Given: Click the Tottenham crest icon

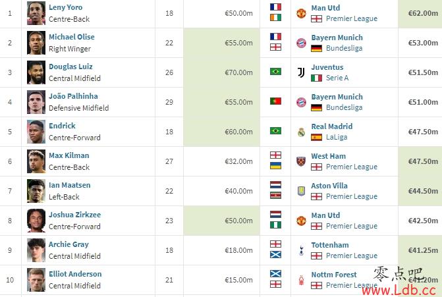Looking at the screenshot, I should (x=301, y=250).
